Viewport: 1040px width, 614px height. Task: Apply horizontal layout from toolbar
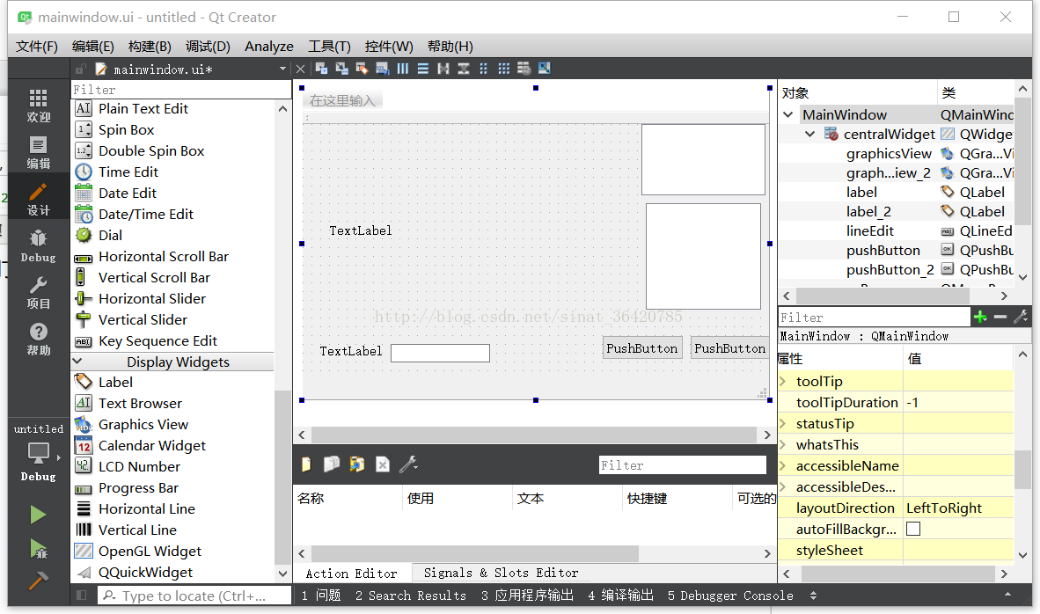[403, 69]
